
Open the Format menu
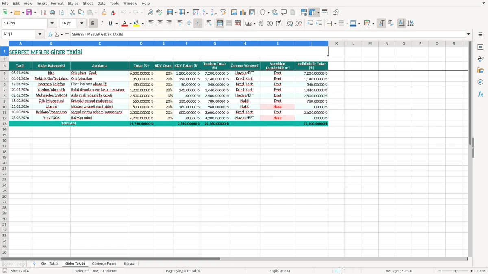pyautogui.click(x=57, y=3)
